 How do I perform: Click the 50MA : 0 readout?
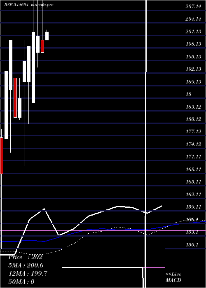(21, 282)
